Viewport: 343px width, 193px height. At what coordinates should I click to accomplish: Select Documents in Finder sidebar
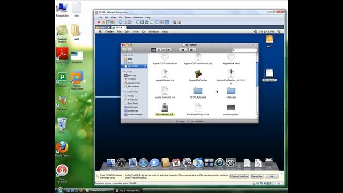[x=134, y=86]
